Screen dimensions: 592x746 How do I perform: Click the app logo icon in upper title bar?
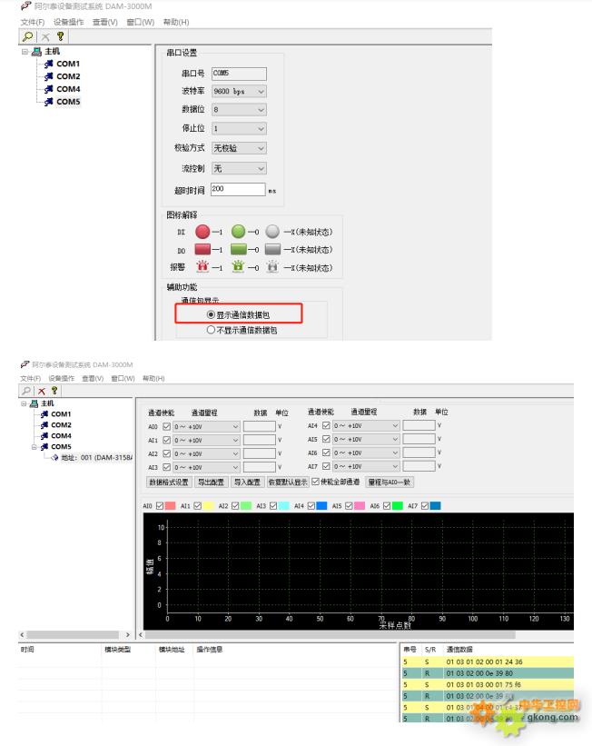pyautogui.click(x=25, y=6)
